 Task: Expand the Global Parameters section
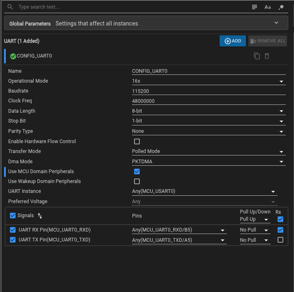(x=146, y=23)
